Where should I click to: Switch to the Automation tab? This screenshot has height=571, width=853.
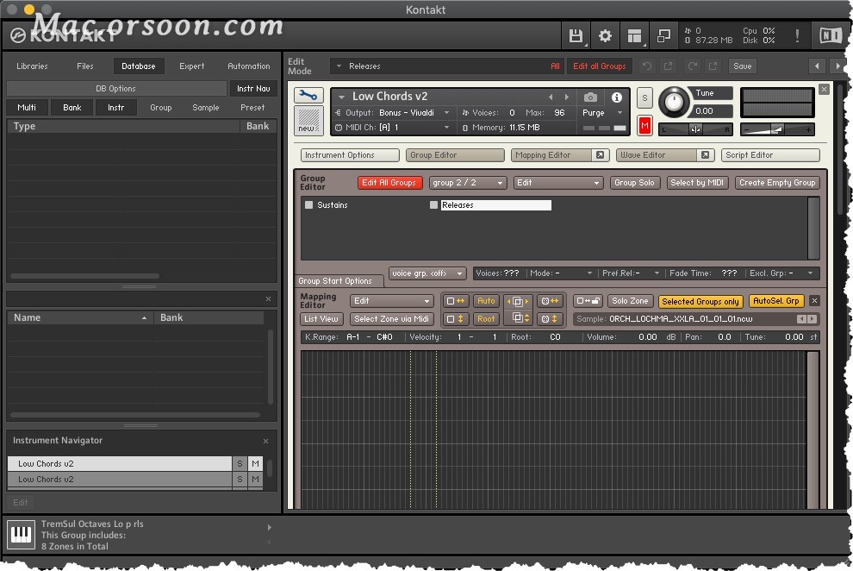coord(249,66)
